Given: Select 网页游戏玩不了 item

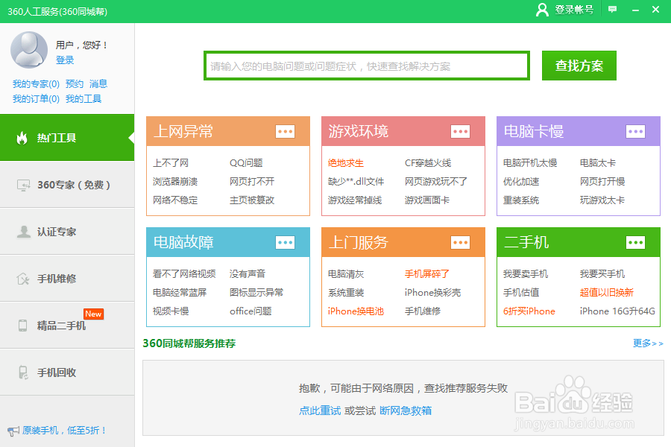Looking at the screenshot, I should tap(436, 181).
